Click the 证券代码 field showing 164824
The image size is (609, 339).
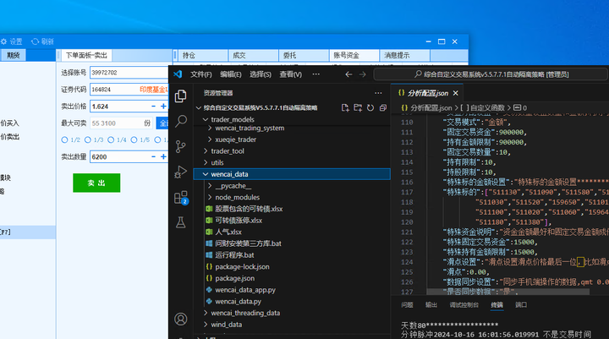click(x=129, y=90)
